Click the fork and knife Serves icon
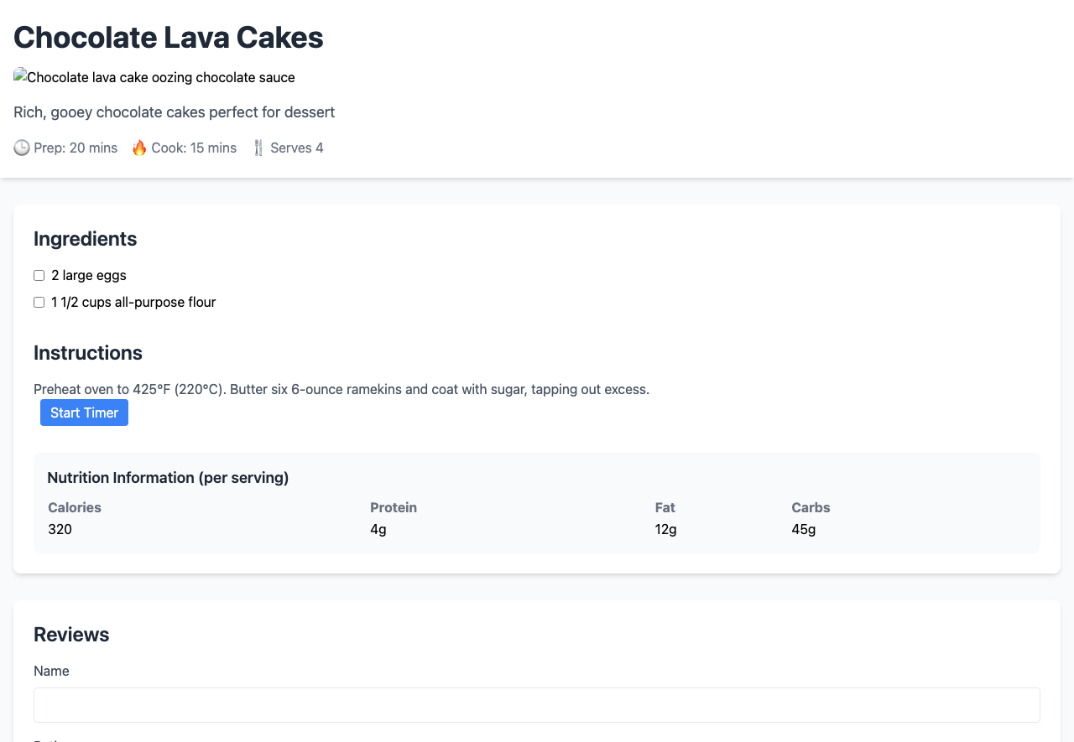 pyautogui.click(x=258, y=148)
